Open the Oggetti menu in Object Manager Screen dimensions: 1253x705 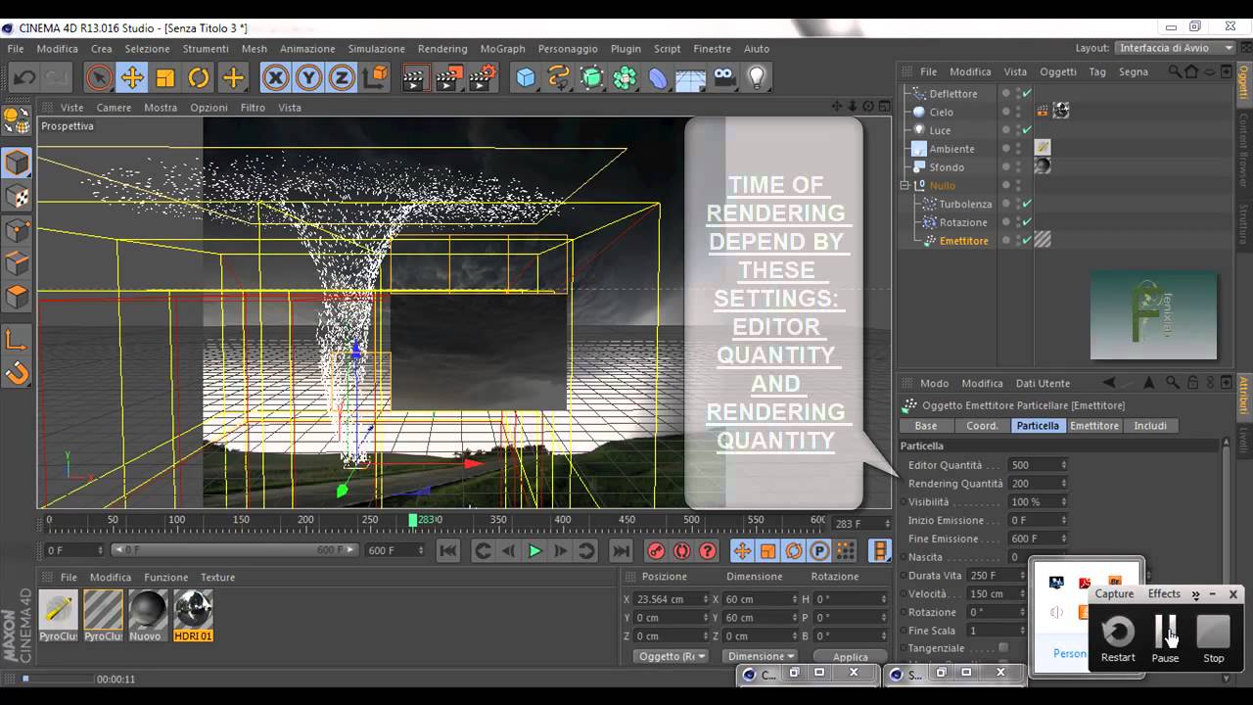pyautogui.click(x=1058, y=71)
